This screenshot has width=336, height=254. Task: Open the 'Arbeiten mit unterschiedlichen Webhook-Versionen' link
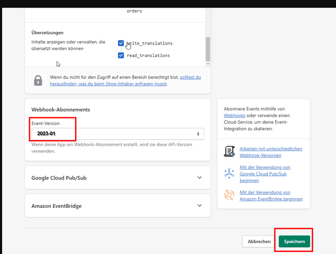click(x=271, y=152)
